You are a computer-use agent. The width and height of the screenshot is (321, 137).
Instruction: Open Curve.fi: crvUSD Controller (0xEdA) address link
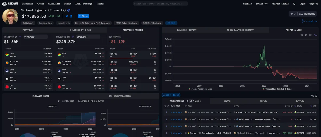(x=257, y=112)
